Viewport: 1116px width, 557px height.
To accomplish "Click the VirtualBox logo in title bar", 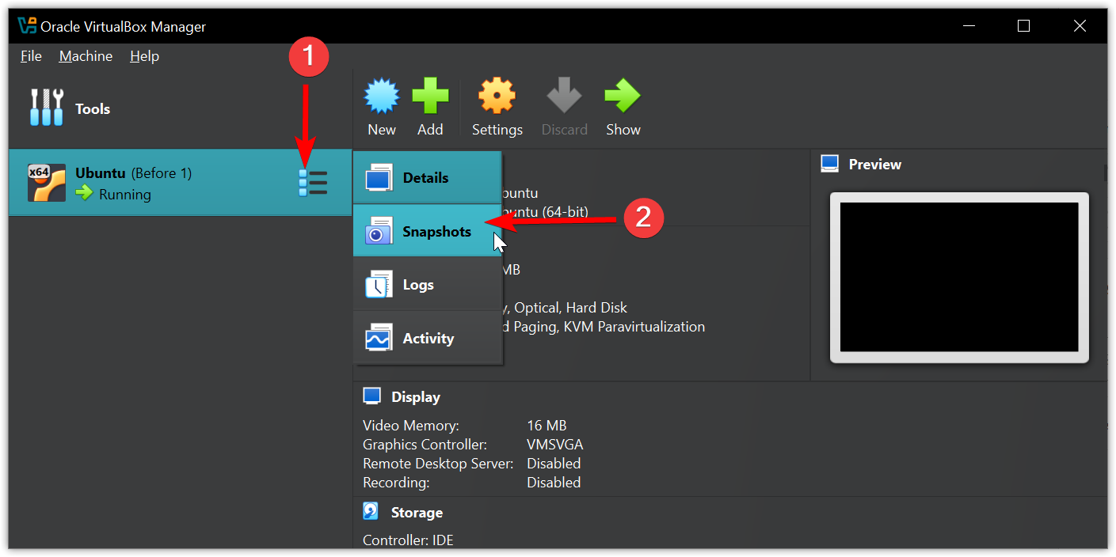I will 27,26.
